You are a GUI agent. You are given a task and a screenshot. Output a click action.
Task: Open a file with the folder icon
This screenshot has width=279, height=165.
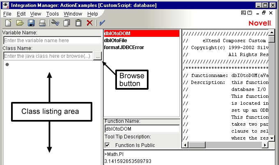[x=20, y=23]
